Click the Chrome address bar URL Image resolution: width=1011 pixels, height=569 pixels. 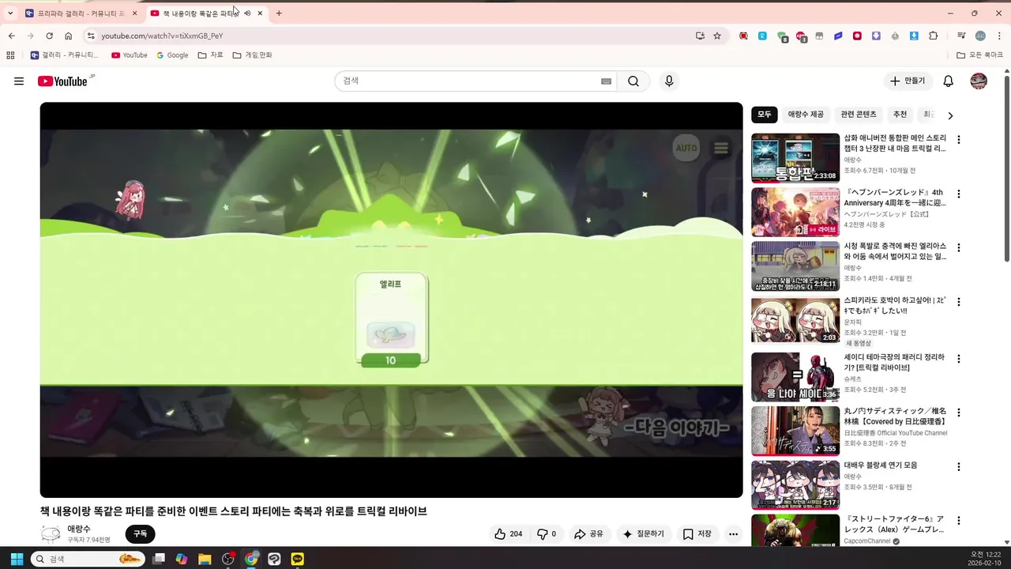[162, 36]
